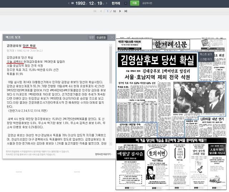
Task: Open the calendar icon beside 1992
Action: click(x=73, y=3)
